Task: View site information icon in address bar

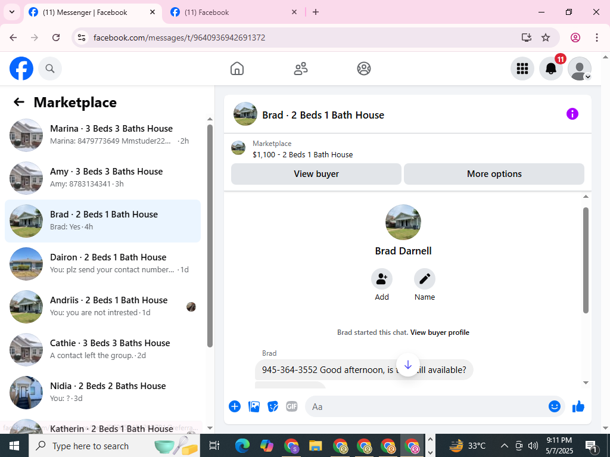Action: click(82, 38)
